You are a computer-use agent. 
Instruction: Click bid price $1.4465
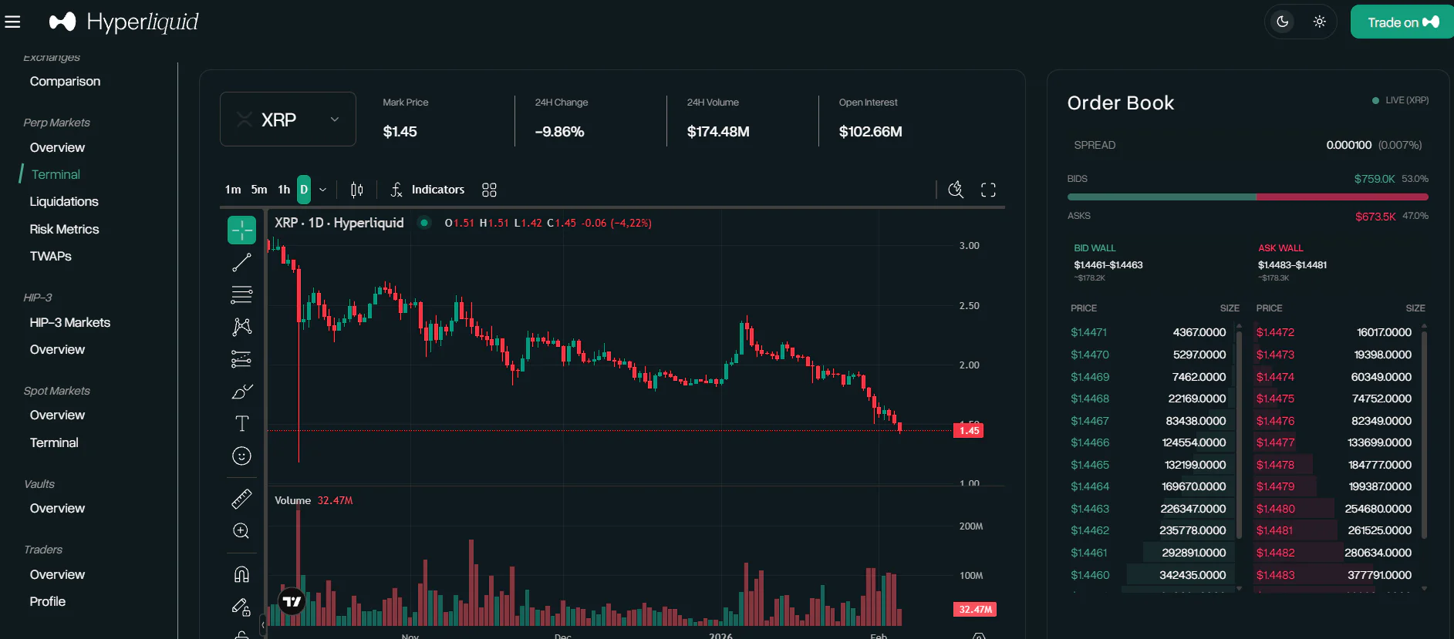[x=1089, y=465]
